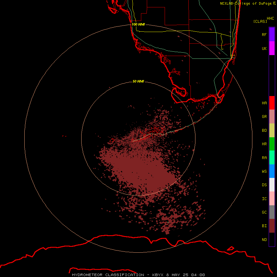Screen dimensions: 277x277
Task: Click the HHC product code text
Action: point(270,18)
